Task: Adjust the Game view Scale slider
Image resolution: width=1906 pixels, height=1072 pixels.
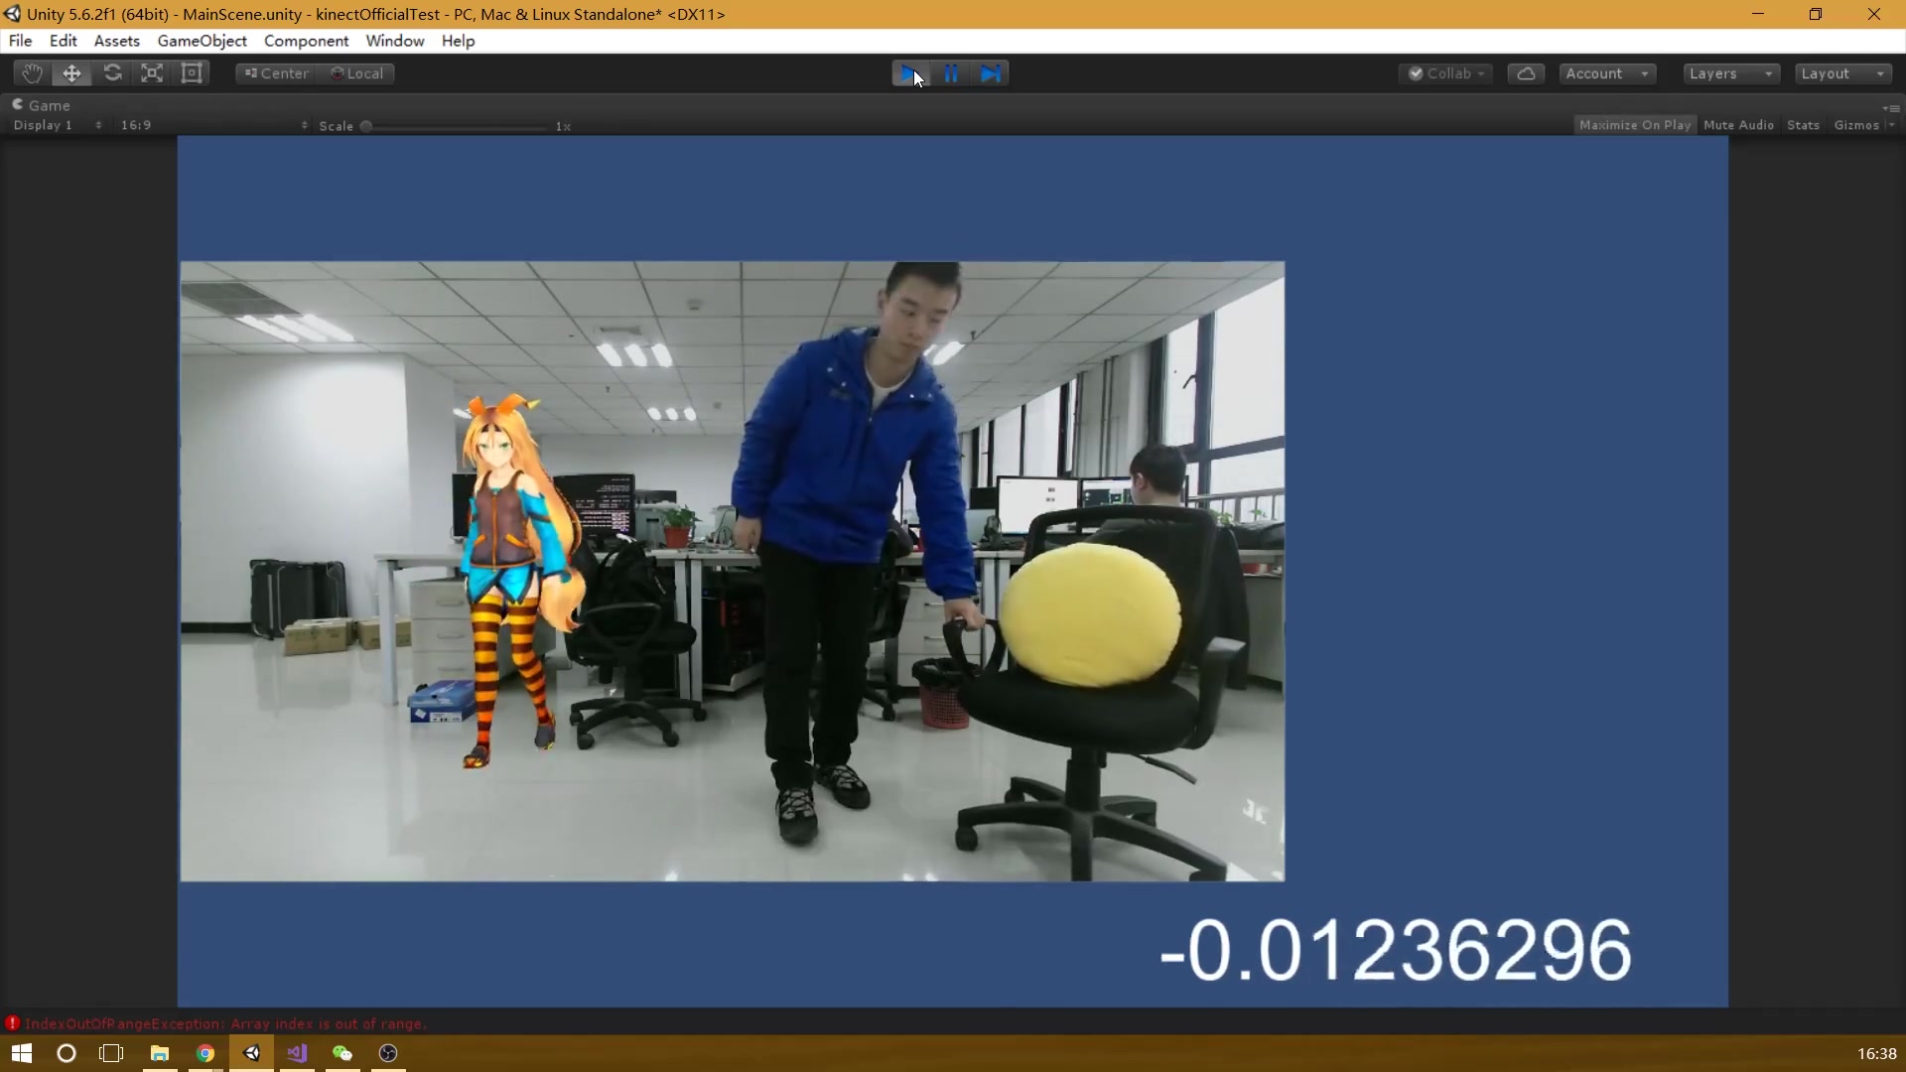Action: (366, 126)
